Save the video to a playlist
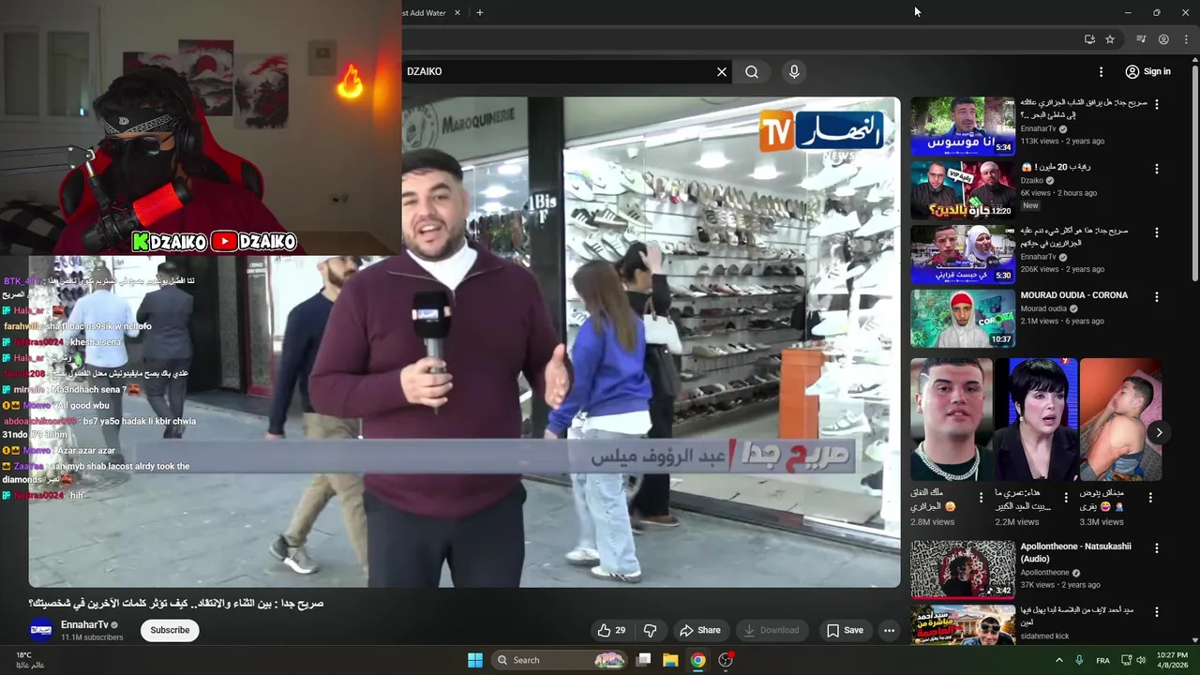The height and width of the screenshot is (675, 1200). tap(845, 630)
